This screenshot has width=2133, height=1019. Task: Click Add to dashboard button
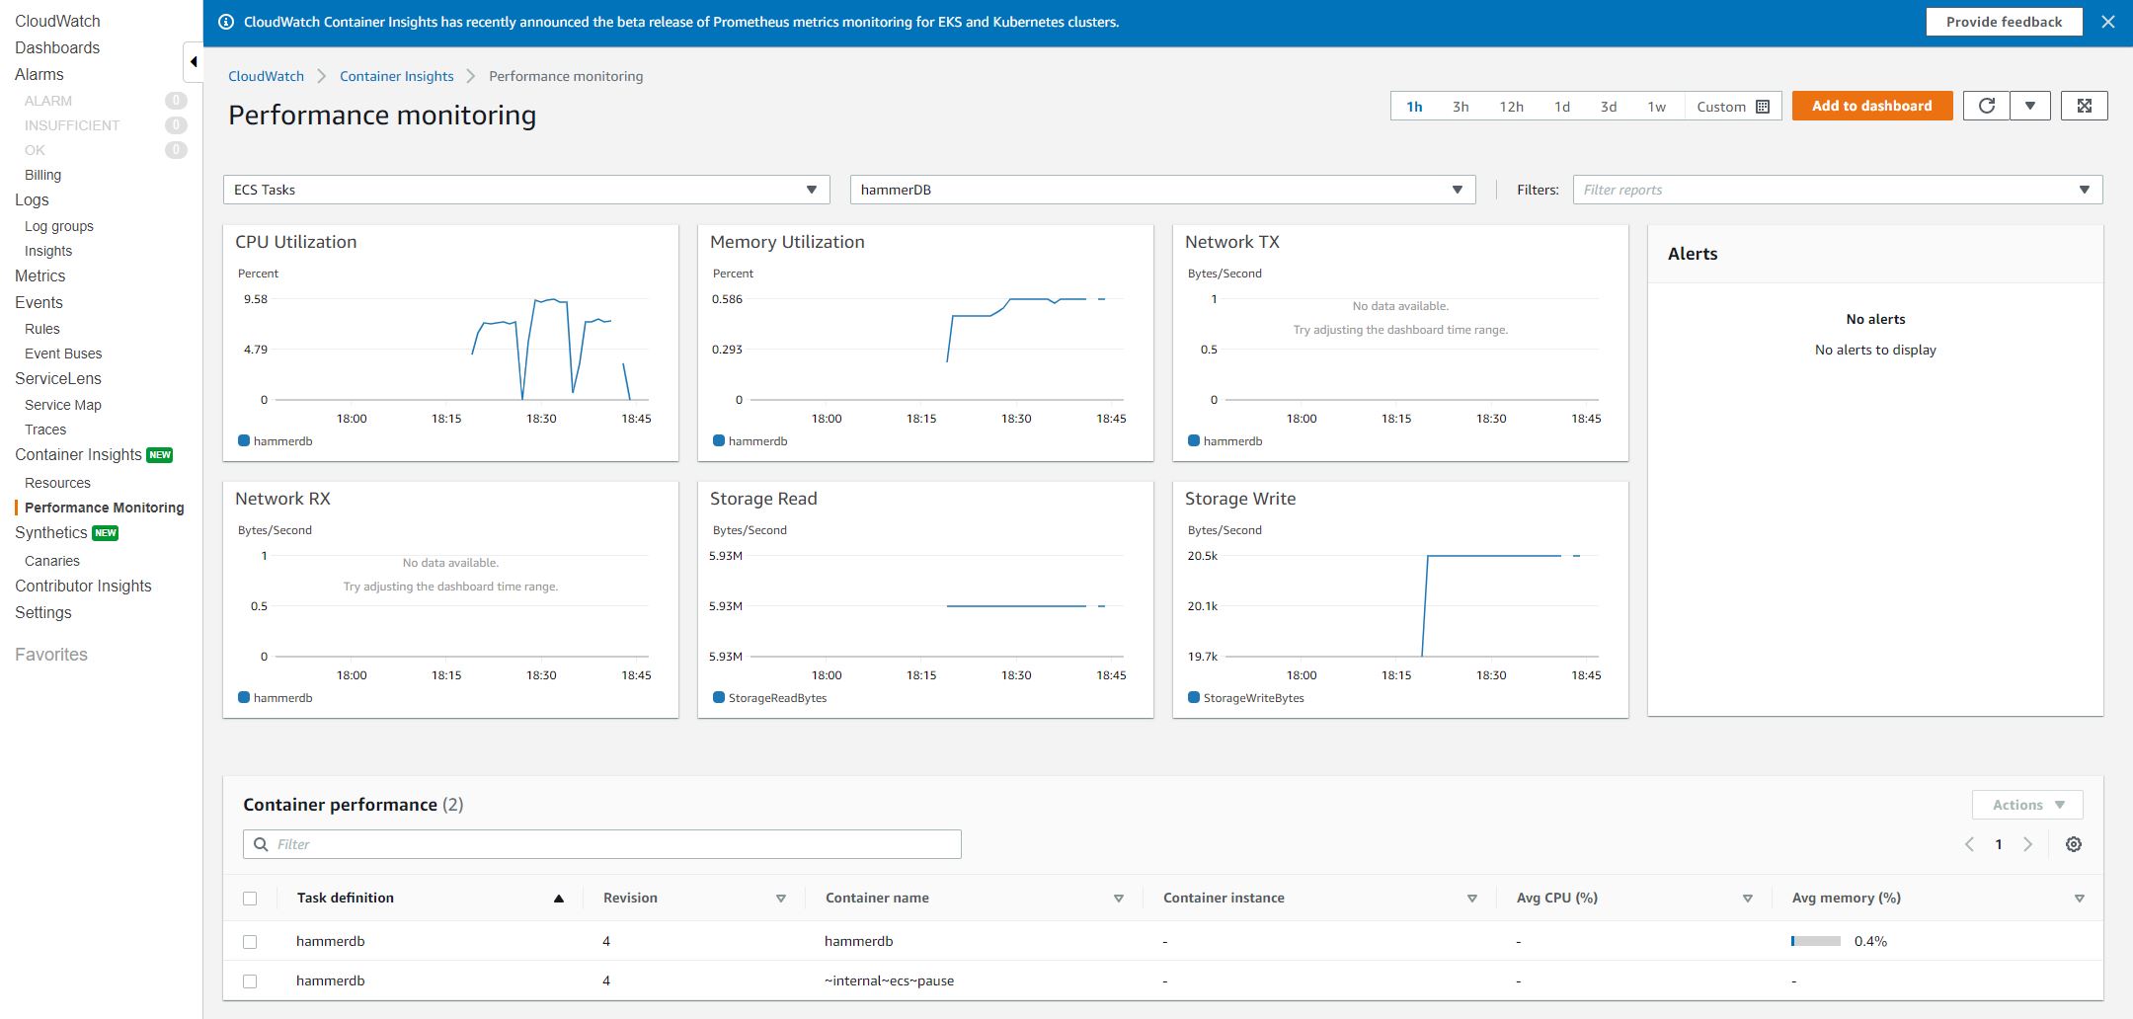pyautogui.click(x=1871, y=106)
